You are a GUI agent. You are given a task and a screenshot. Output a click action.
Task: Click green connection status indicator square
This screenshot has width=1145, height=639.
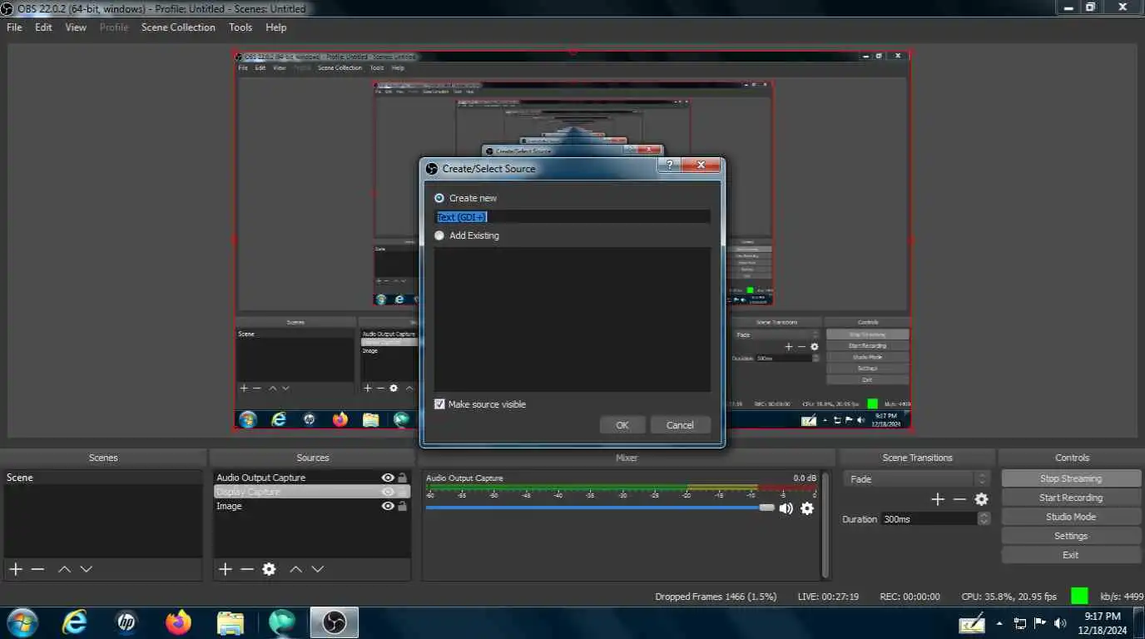[x=1079, y=596]
